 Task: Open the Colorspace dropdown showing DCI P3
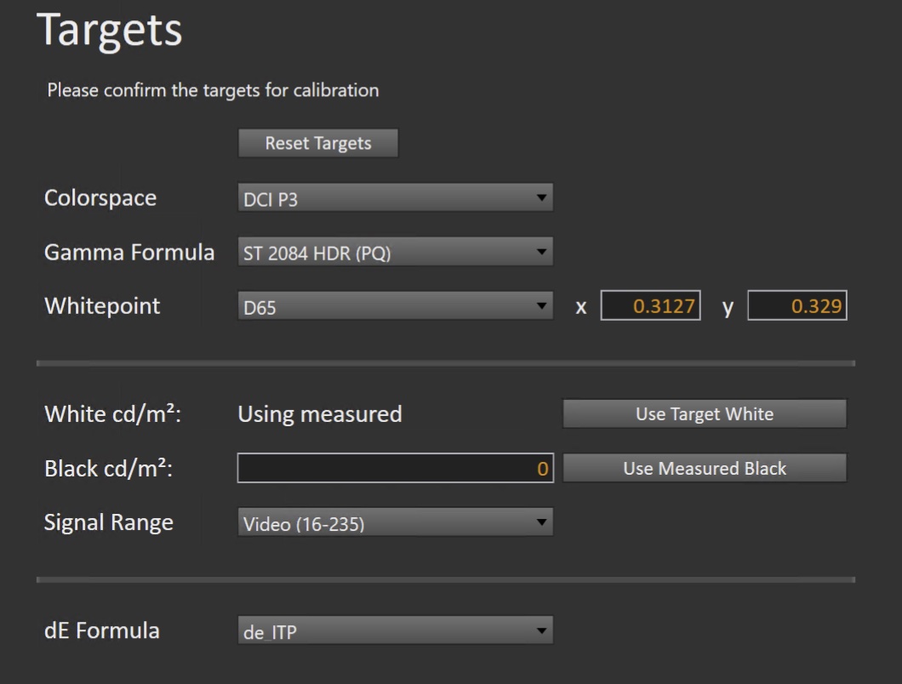point(394,199)
